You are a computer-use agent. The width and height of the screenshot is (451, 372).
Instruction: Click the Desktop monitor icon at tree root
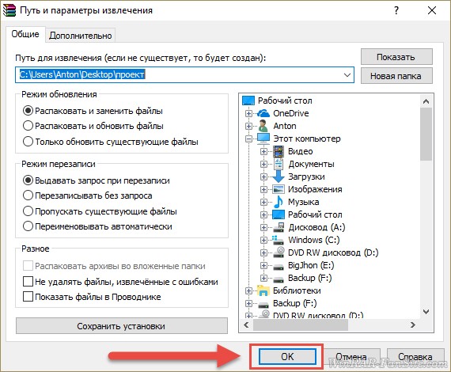pyautogui.click(x=248, y=101)
